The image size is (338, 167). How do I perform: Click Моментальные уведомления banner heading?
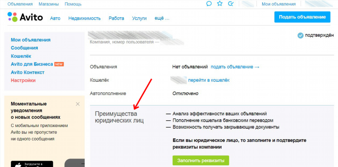(x=36, y=110)
